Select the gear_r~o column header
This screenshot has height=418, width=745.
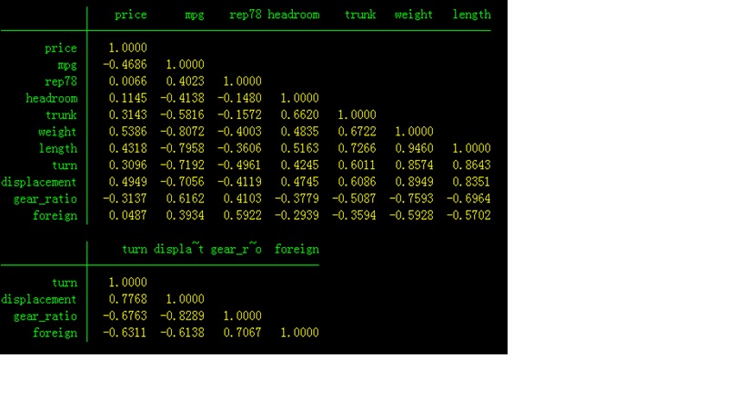click(x=236, y=249)
